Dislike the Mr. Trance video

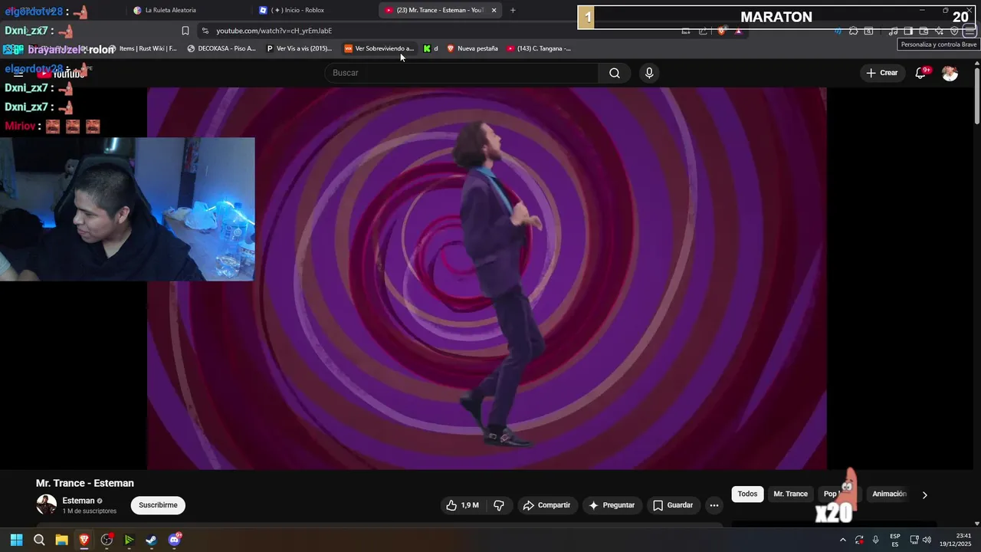(499, 505)
